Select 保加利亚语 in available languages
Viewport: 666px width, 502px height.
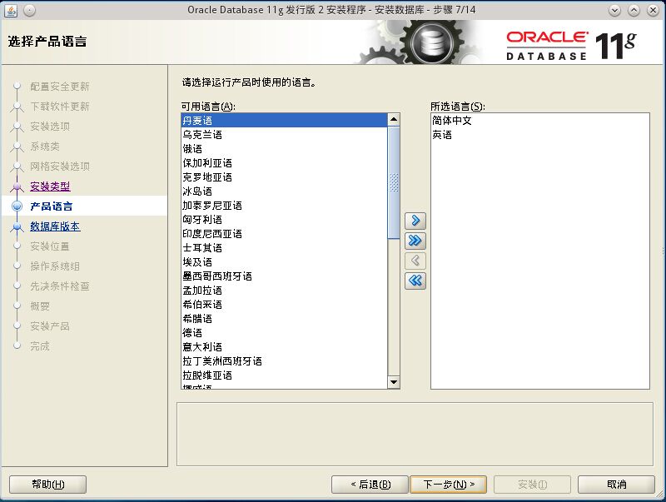pyautogui.click(x=284, y=163)
